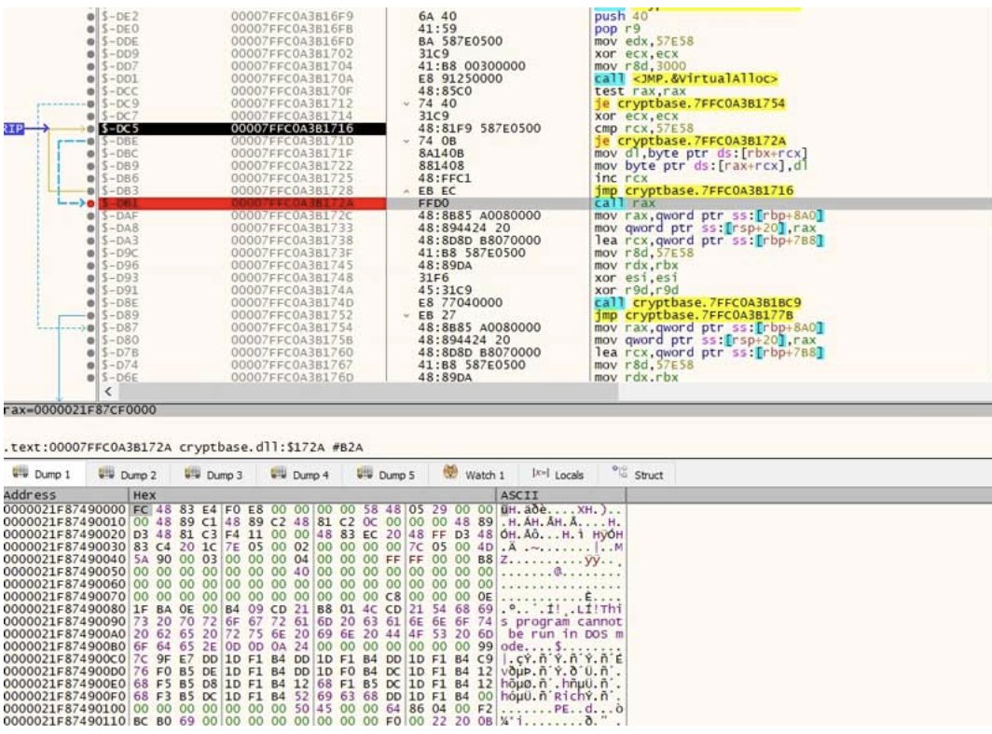Image resolution: width=992 pixels, height=734 pixels.
Task: Select the FC byte in dump row 0000021F87490000
Action: click(x=141, y=509)
